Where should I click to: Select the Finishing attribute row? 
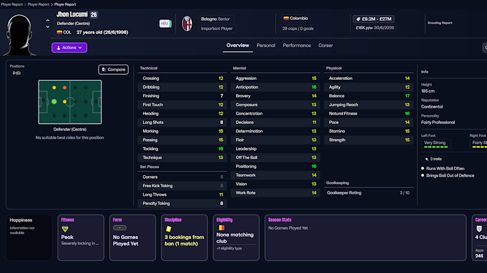[182, 96]
